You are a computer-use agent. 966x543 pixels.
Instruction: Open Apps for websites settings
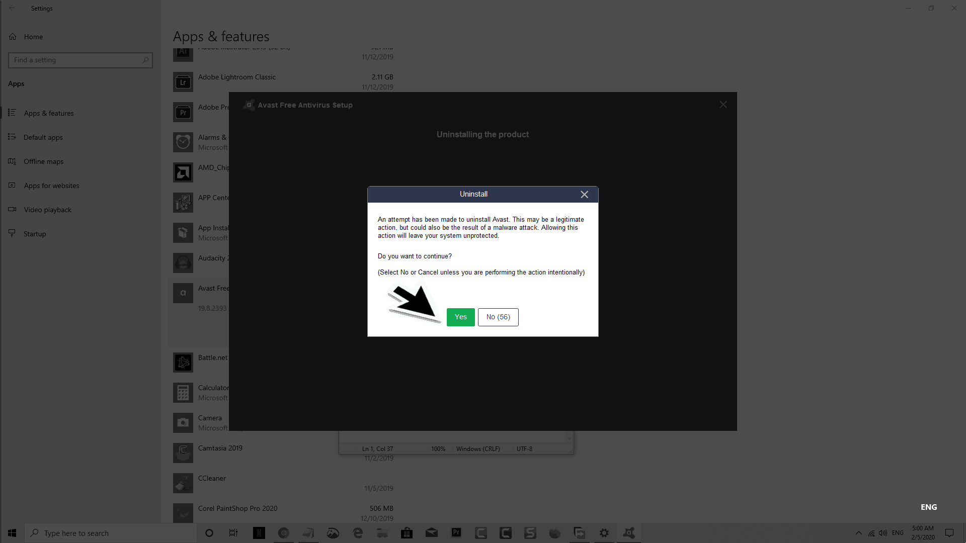51,186
